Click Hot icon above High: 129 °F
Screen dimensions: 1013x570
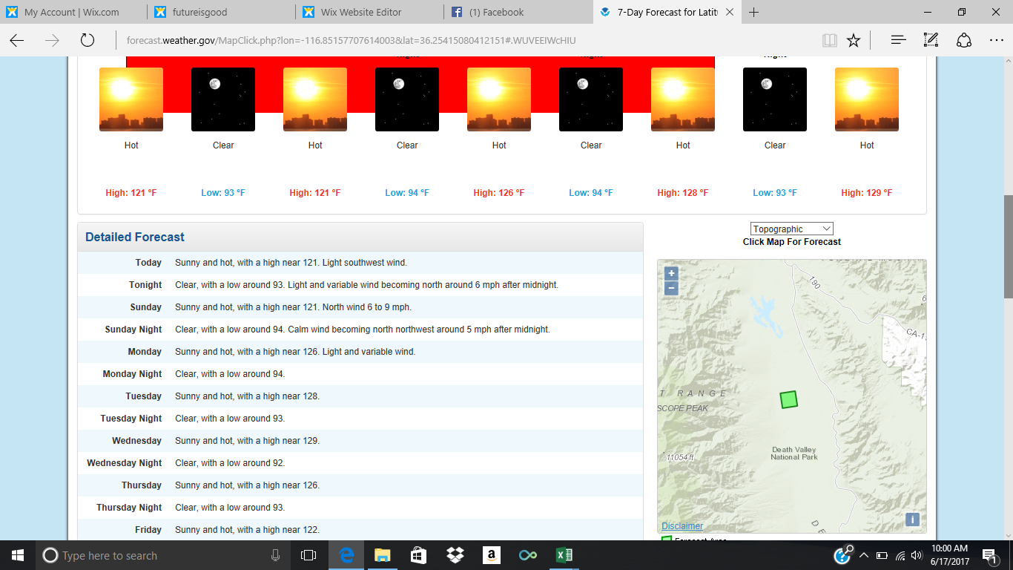[x=867, y=99]
